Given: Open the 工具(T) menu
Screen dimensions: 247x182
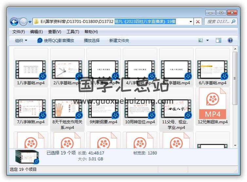Looking at the screenshot, I should (72, 32).
